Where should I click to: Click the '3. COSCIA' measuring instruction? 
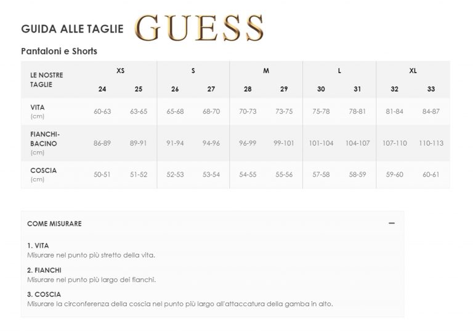[x=44, y=294]
